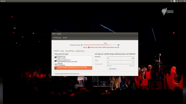Viewport: 186px width, 104px height.
Task: Open the Sound Effects tab
Action: [x=70, y=51]
